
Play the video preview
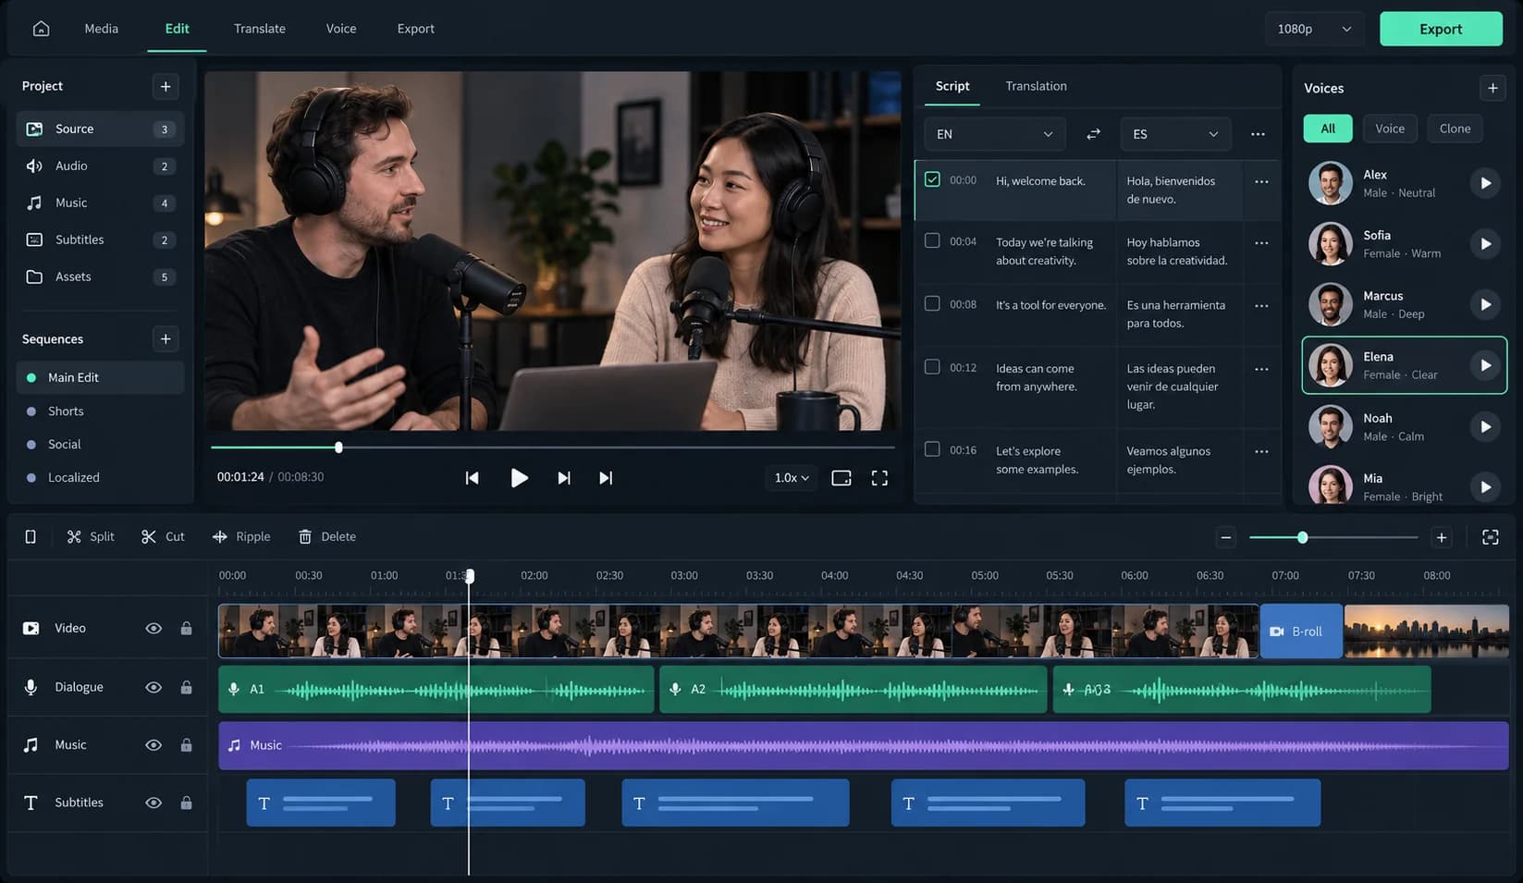(519, 478)
